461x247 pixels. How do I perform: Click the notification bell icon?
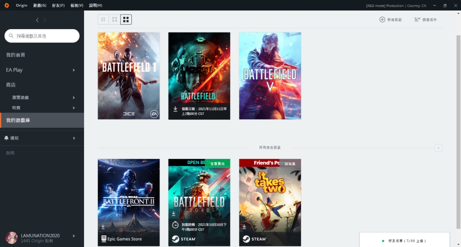coord(6,138)
